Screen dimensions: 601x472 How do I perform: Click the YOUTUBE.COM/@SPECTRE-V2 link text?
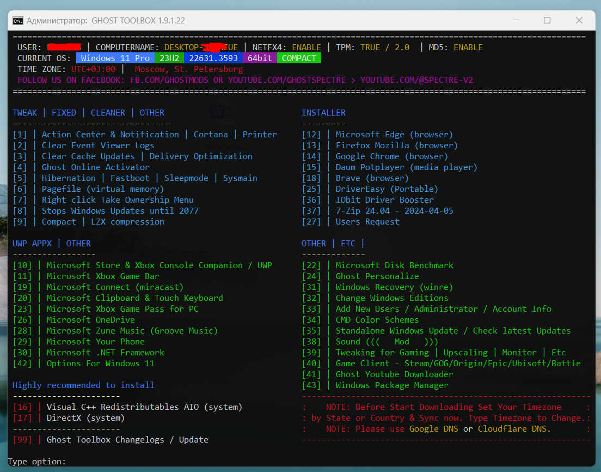(x=416, y=80)
